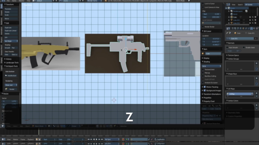Jump to the end frame in timeline
Image resolution: width=259 pixels, height=145 pixels.
(x=102, y=139)
